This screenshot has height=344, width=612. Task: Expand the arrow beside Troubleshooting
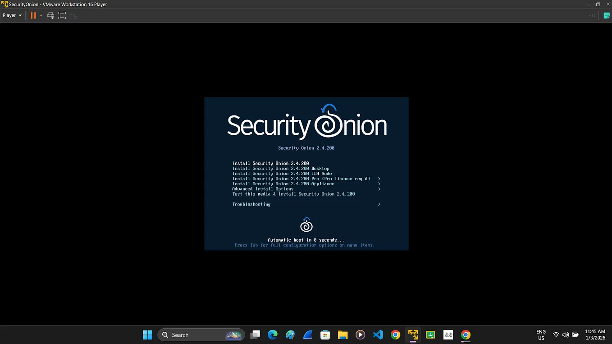tap(379, 204)
